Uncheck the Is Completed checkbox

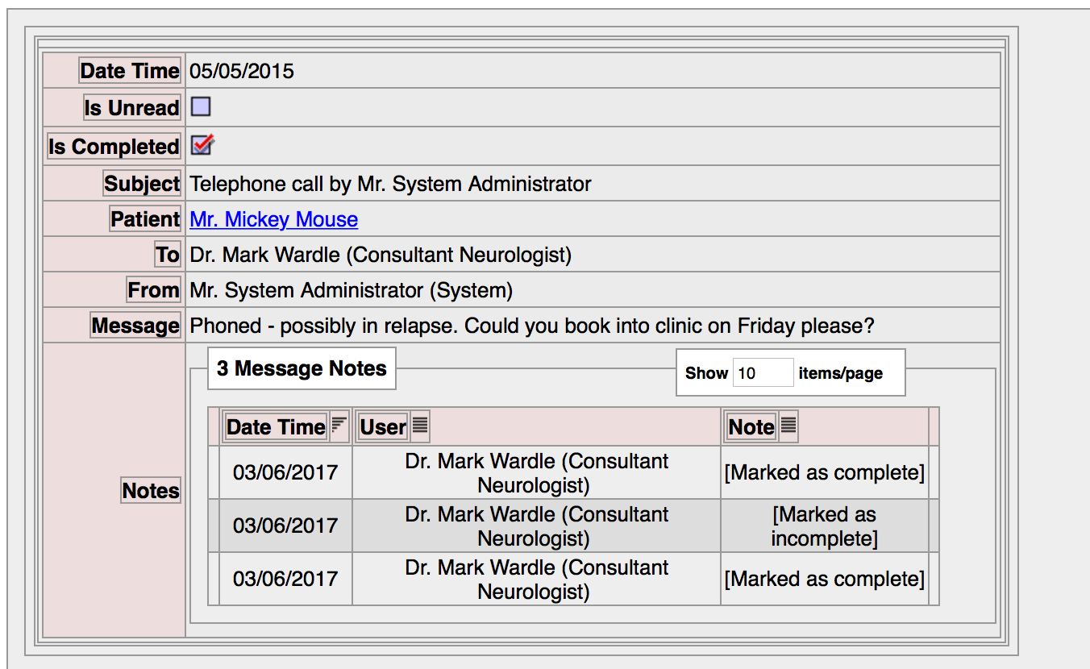pyautogui.click(x=202, y=145)
